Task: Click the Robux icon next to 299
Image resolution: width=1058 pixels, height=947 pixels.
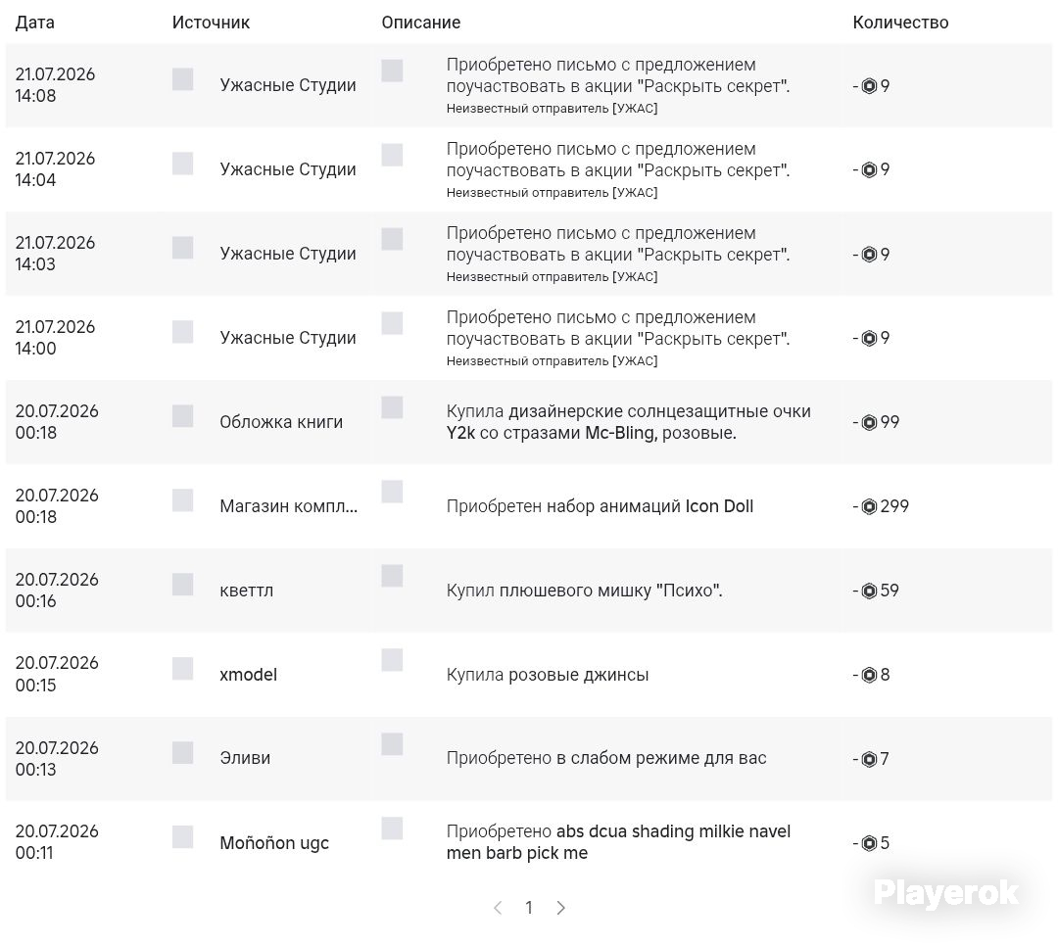Action: coord(869,506)
